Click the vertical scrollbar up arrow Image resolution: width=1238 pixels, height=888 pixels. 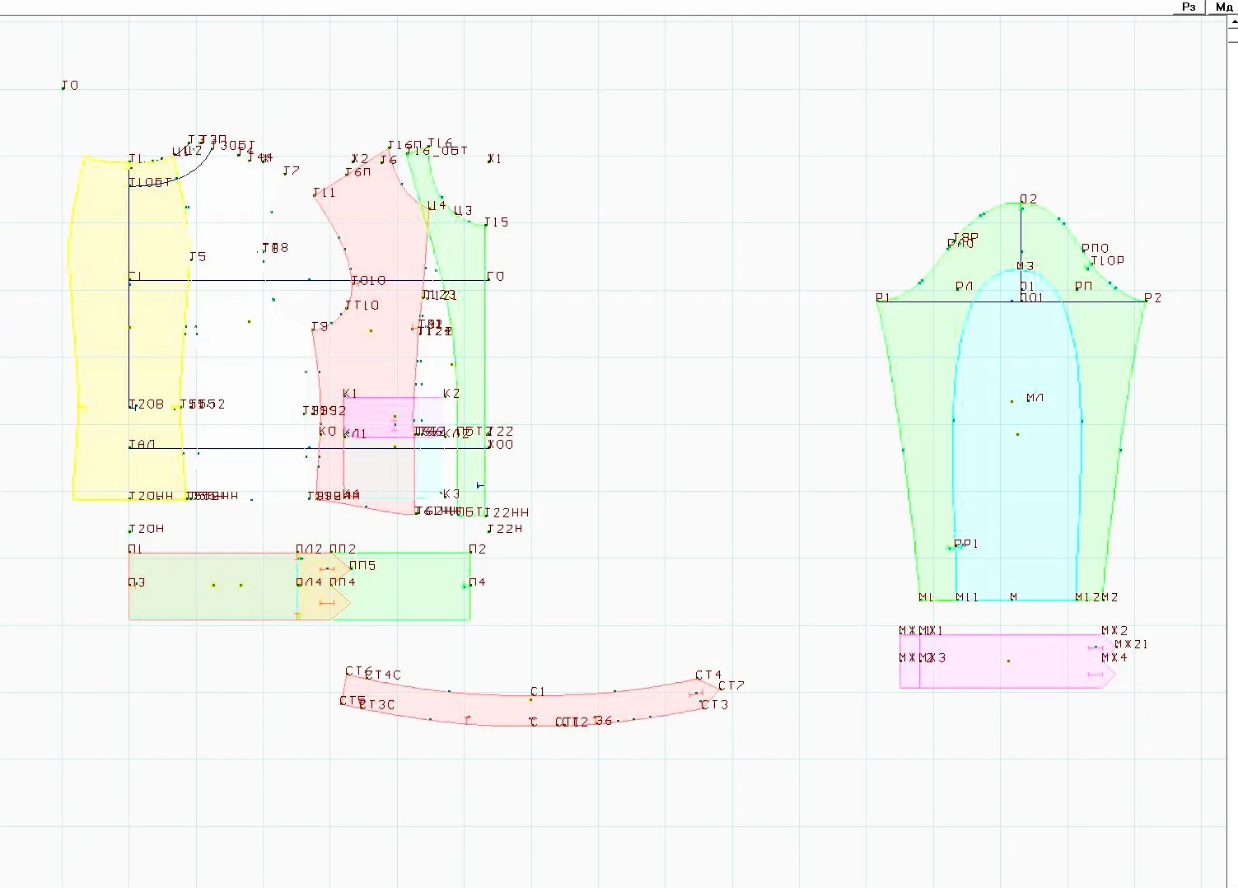click(x=1232, y=23)
